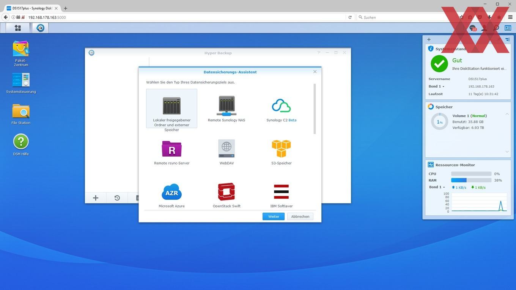The image size is (516, 290).
Task: Click Hyper Backup help question mark
Action: point(319,53)
